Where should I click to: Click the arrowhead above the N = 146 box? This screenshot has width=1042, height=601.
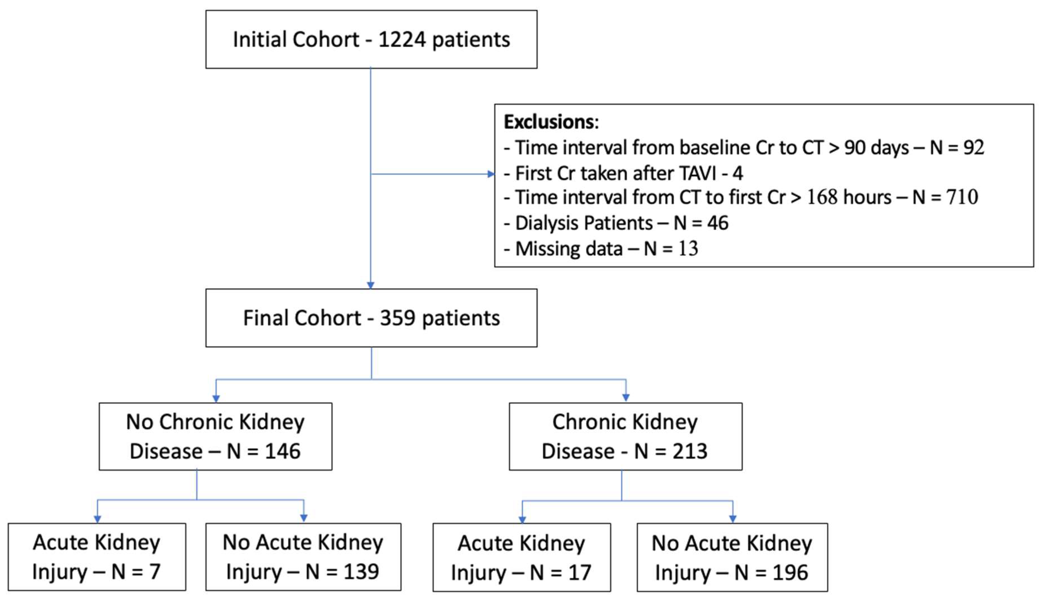click(216, 398)
